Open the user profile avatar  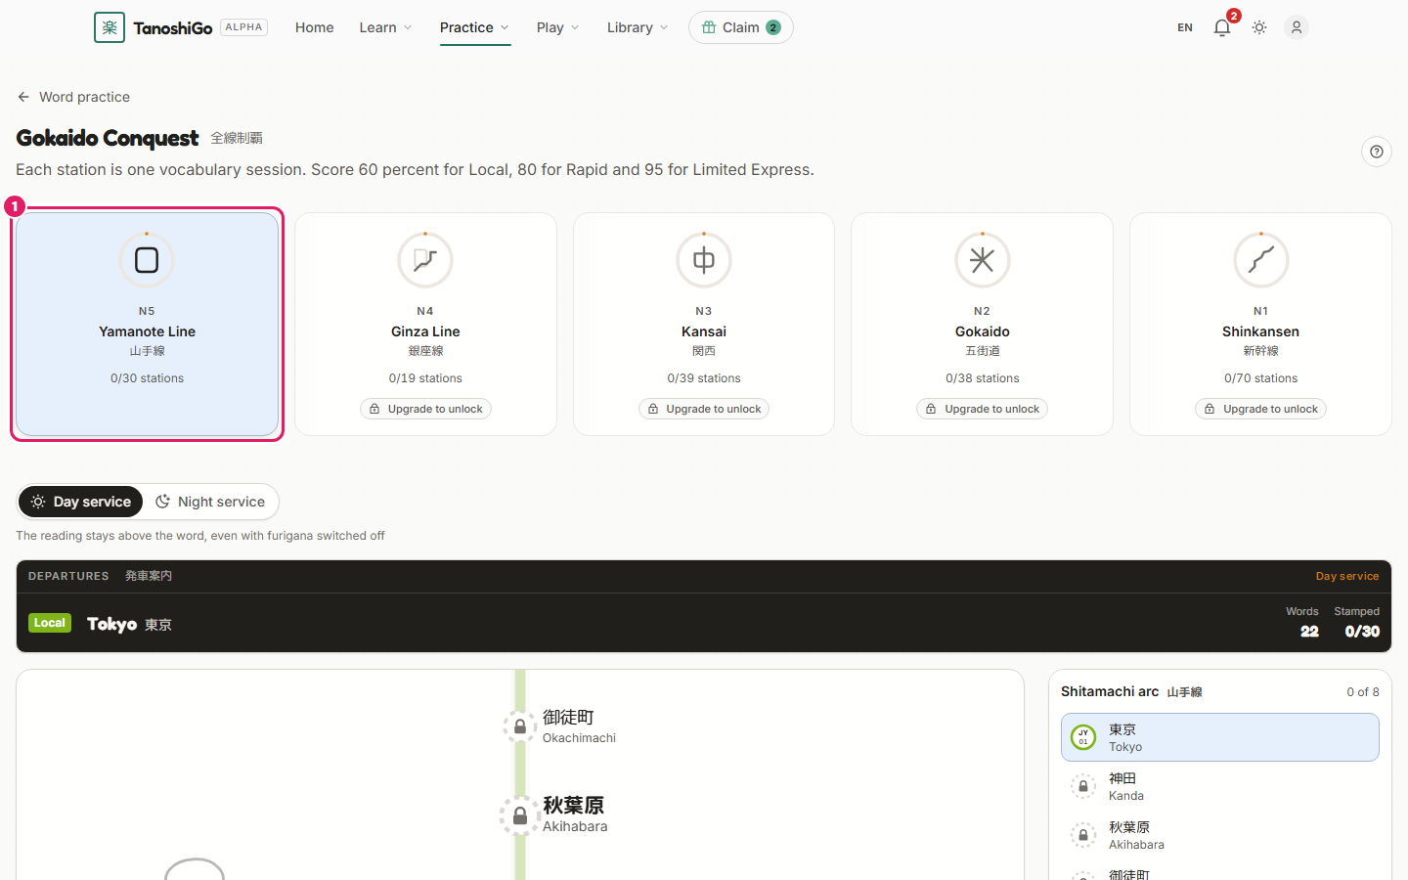1297,27
